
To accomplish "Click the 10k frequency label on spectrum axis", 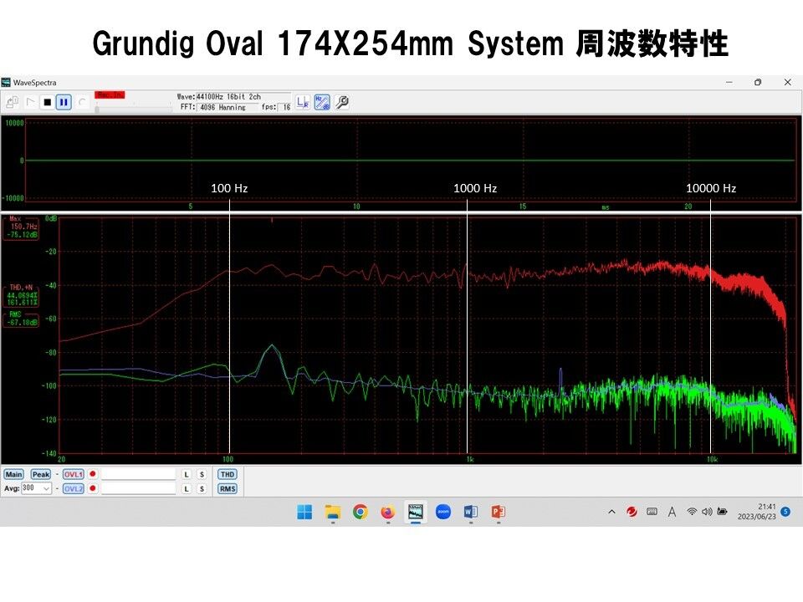I will [712, 459].
